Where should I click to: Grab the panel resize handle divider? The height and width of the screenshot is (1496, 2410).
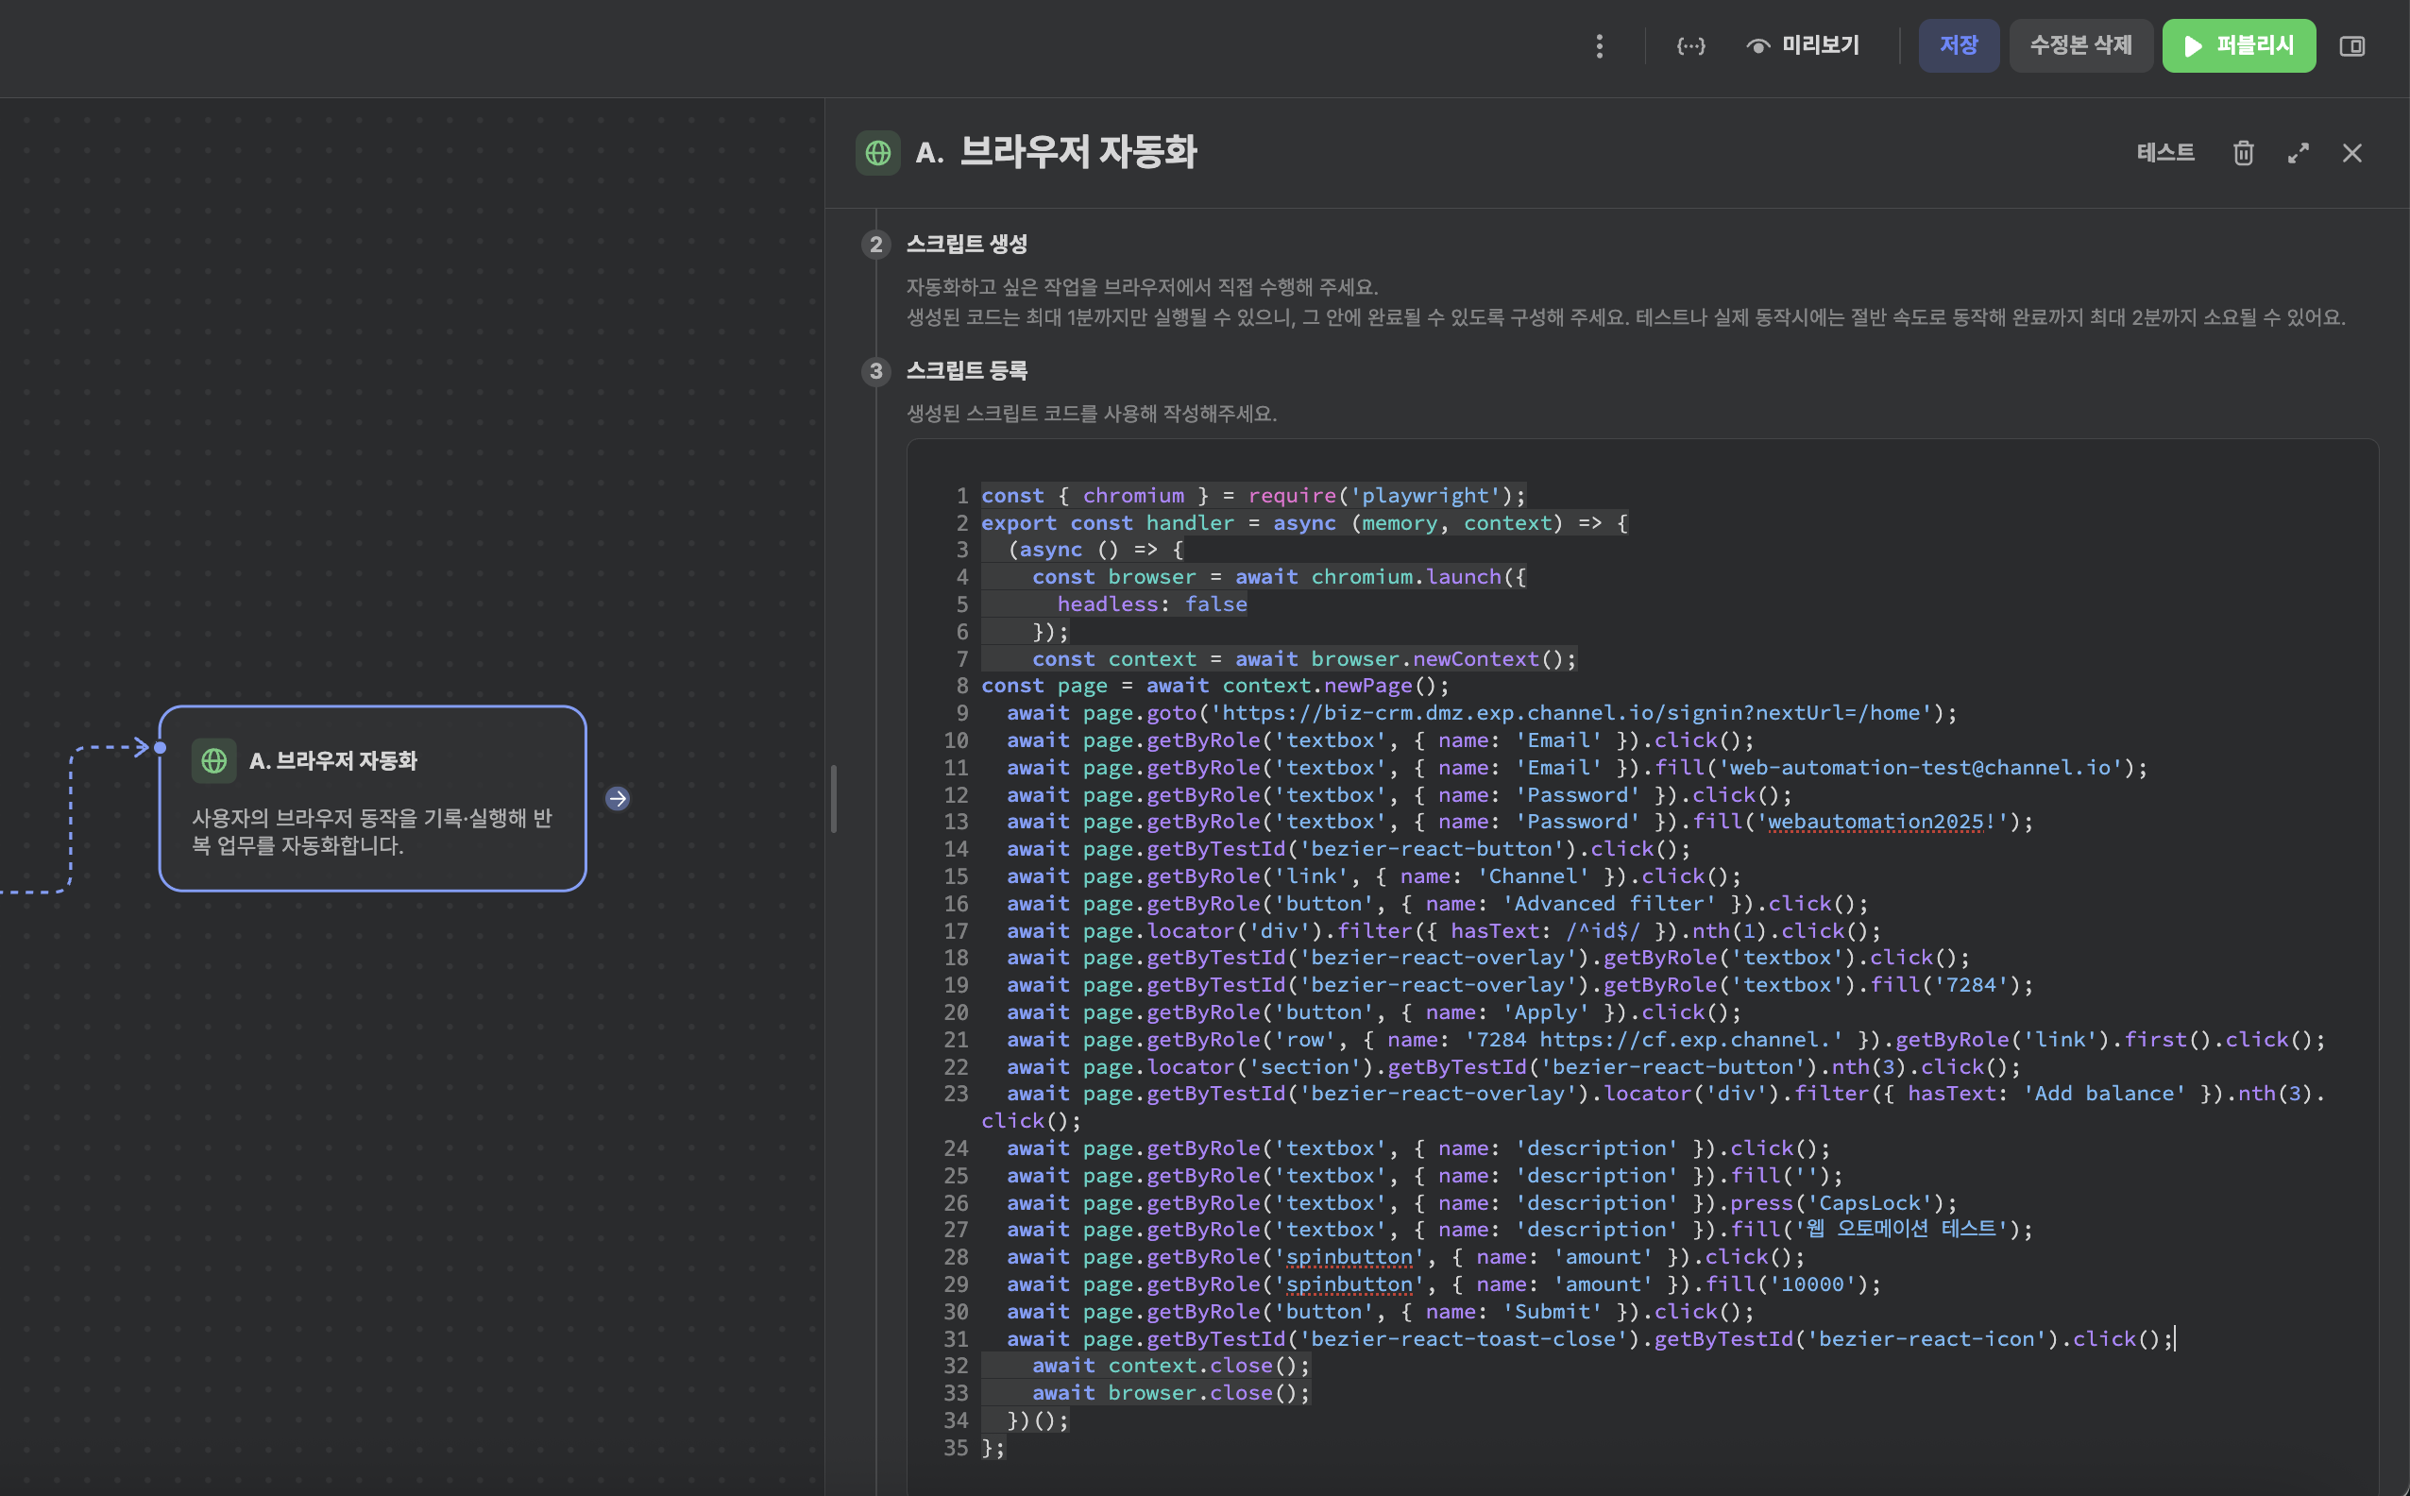pyautogui.click(x=833, y=798)
